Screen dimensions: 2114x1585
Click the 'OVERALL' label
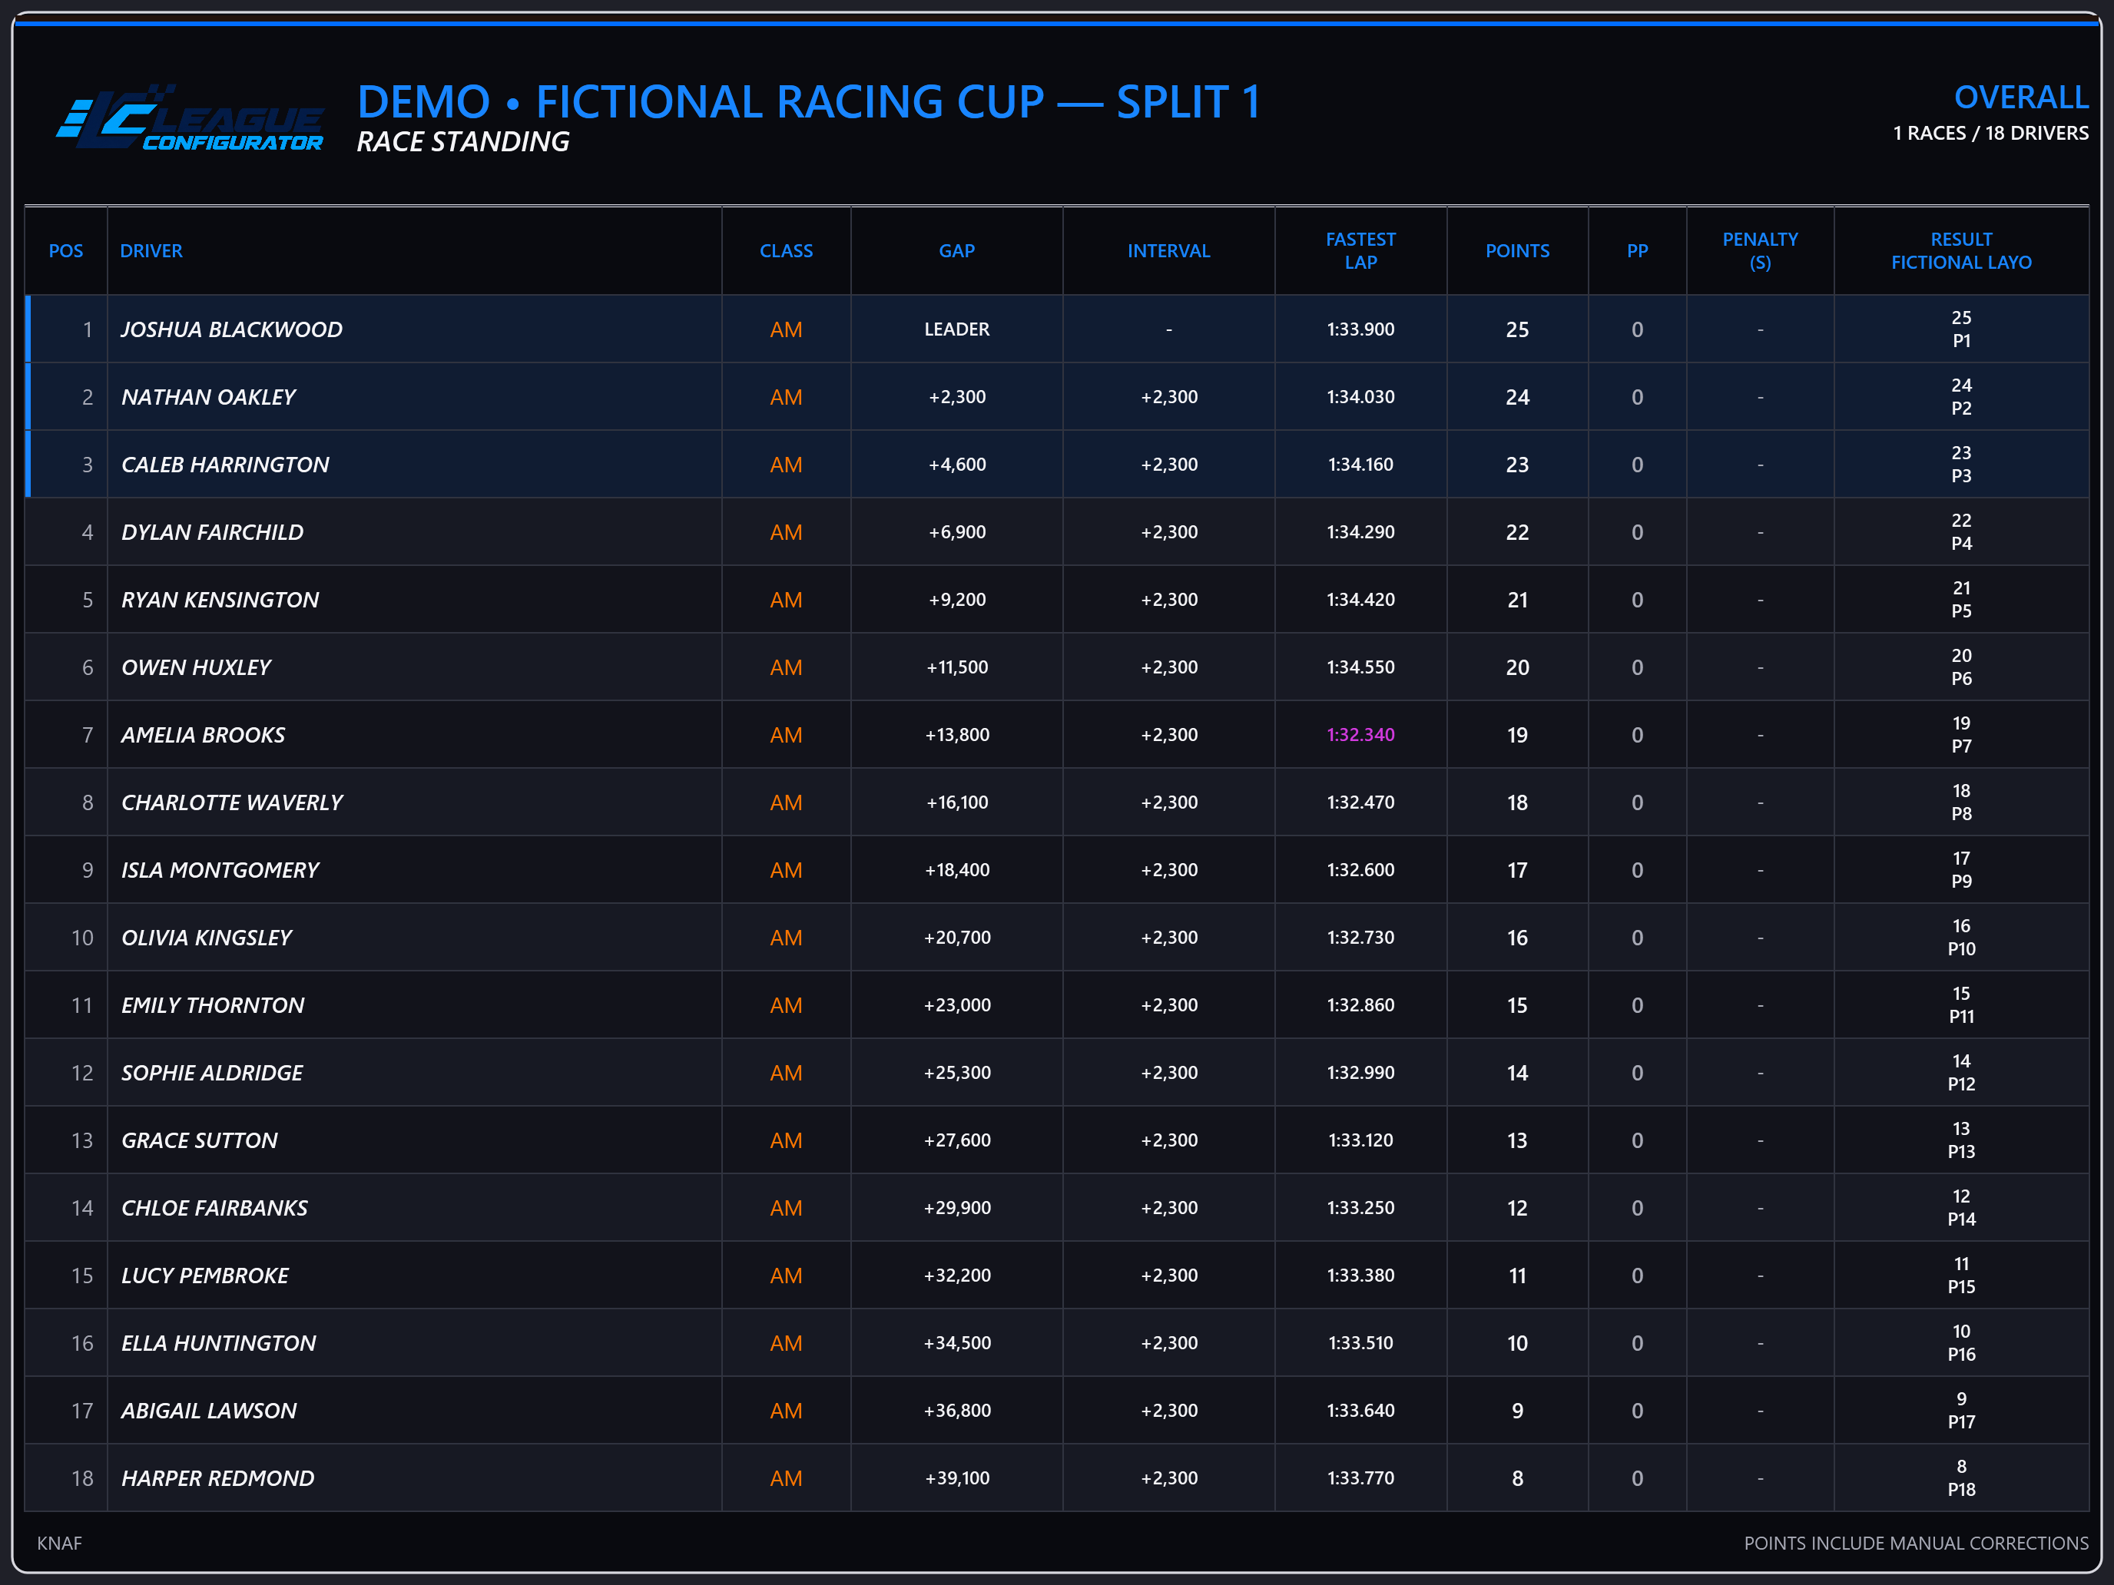(x=2020, y=98)
